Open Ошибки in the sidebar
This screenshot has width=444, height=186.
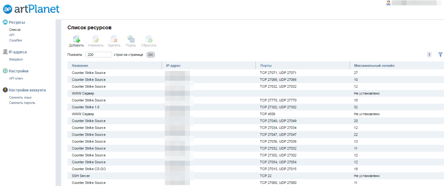tap(16, 40)
